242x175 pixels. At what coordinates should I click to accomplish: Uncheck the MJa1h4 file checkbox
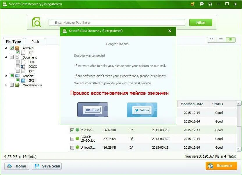click(72, 130)
